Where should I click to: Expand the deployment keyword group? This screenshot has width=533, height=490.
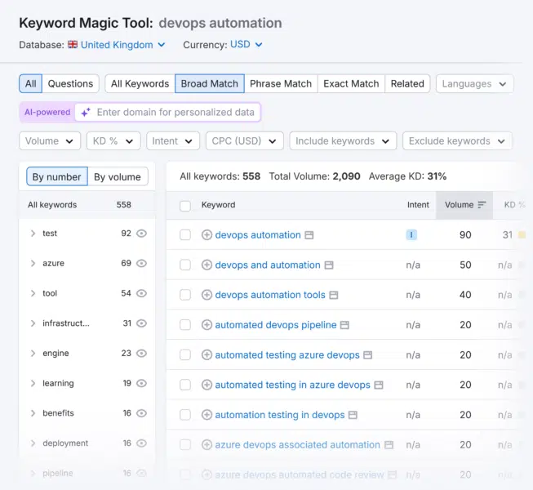click(33, 443)
